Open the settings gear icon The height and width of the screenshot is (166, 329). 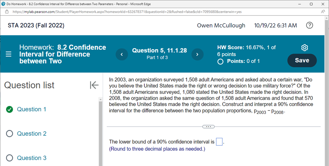click(x=304, y=48)
